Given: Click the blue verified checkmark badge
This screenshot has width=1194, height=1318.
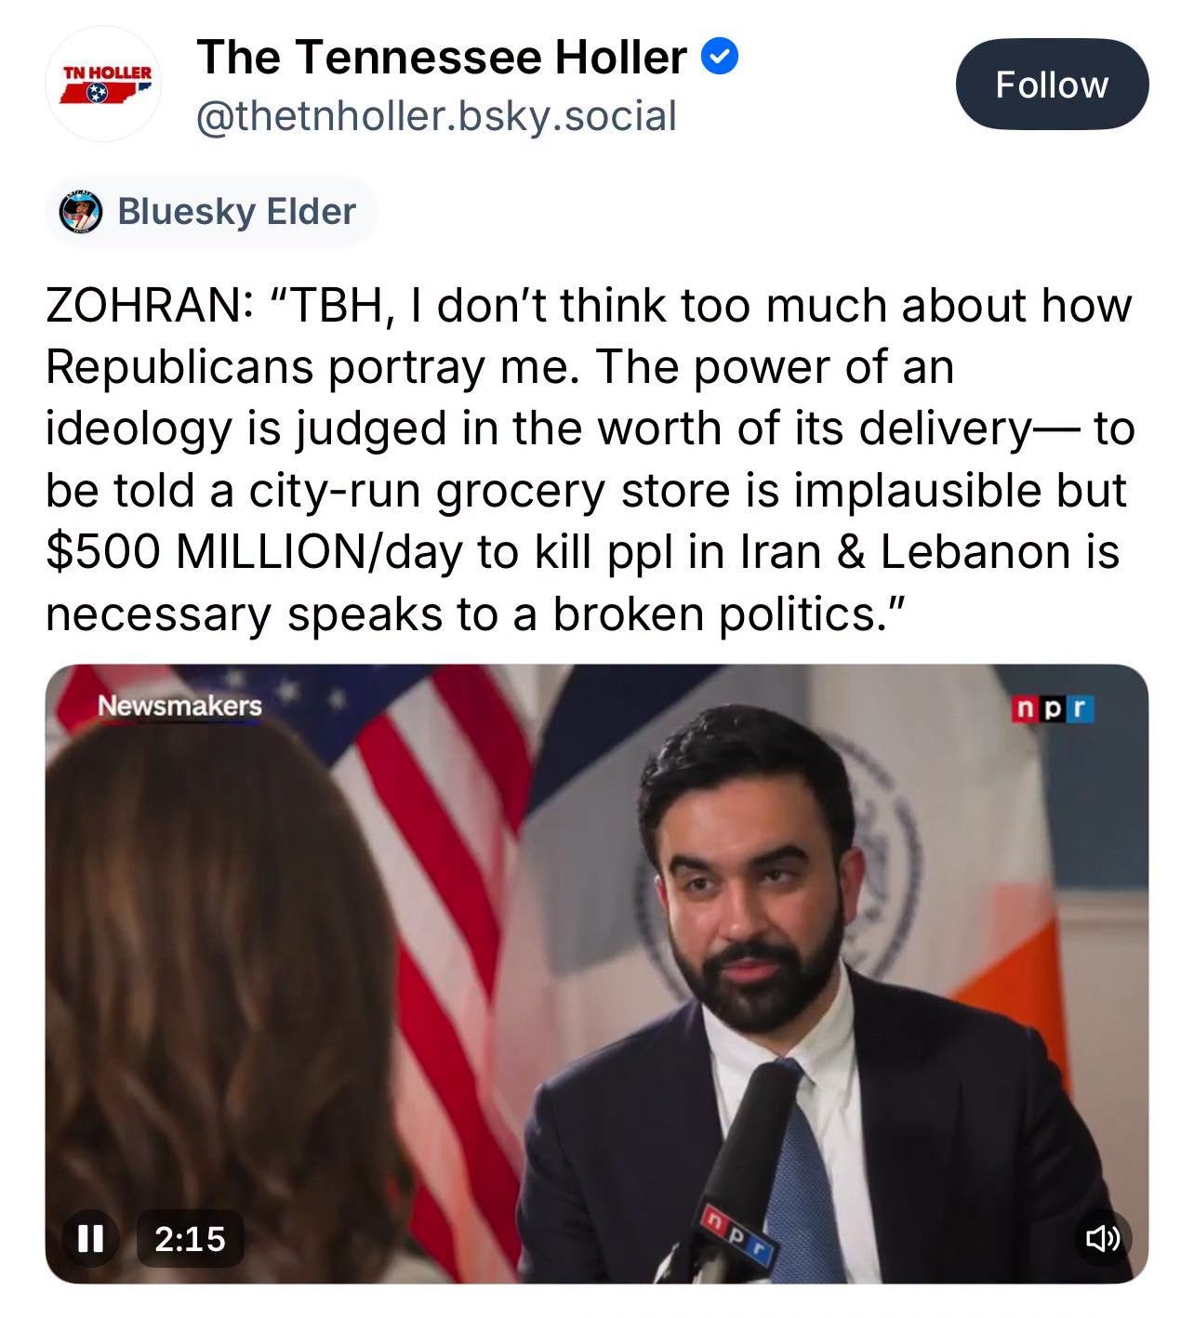Looking at the screenshot, I should point(719,59).
